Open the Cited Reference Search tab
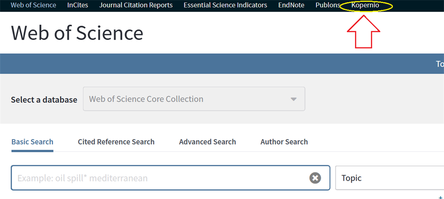 pos(116,141)
